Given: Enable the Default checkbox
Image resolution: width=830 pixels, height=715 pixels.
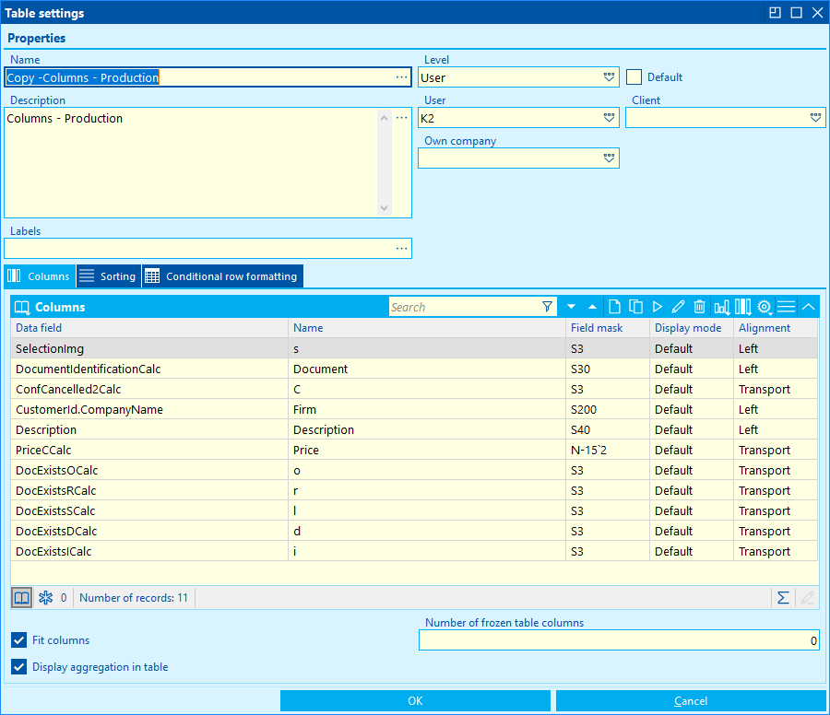Looking at the screenshot, I should pos(634,77).
